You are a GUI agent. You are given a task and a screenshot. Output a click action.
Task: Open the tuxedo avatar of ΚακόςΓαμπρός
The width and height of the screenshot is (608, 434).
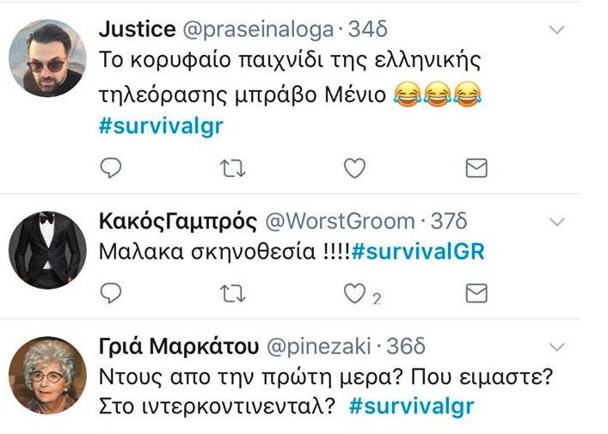(x=47, y=250)
